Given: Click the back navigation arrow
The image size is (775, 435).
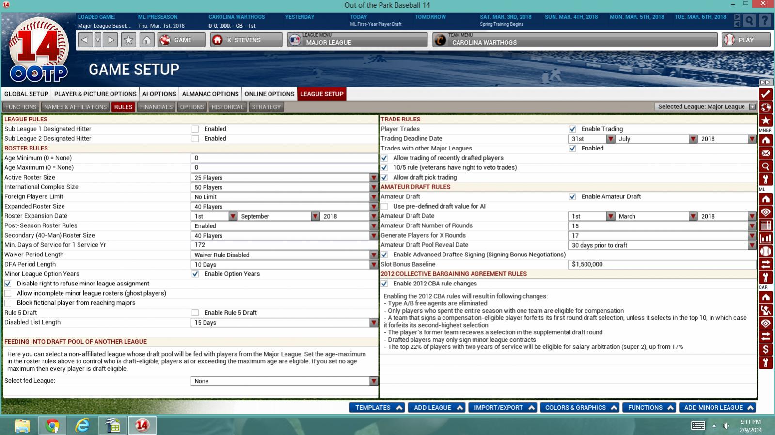Looking at the screenshot, I should (85, 40).
